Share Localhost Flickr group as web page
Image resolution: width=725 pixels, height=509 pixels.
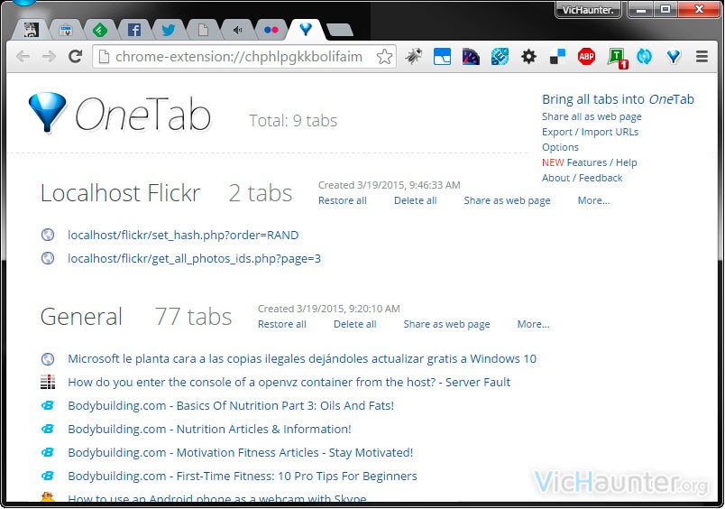pos(507,201)
